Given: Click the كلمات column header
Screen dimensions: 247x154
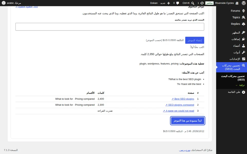Looking at the screenshot, I should pyautogui.click(x=101, y=93).
